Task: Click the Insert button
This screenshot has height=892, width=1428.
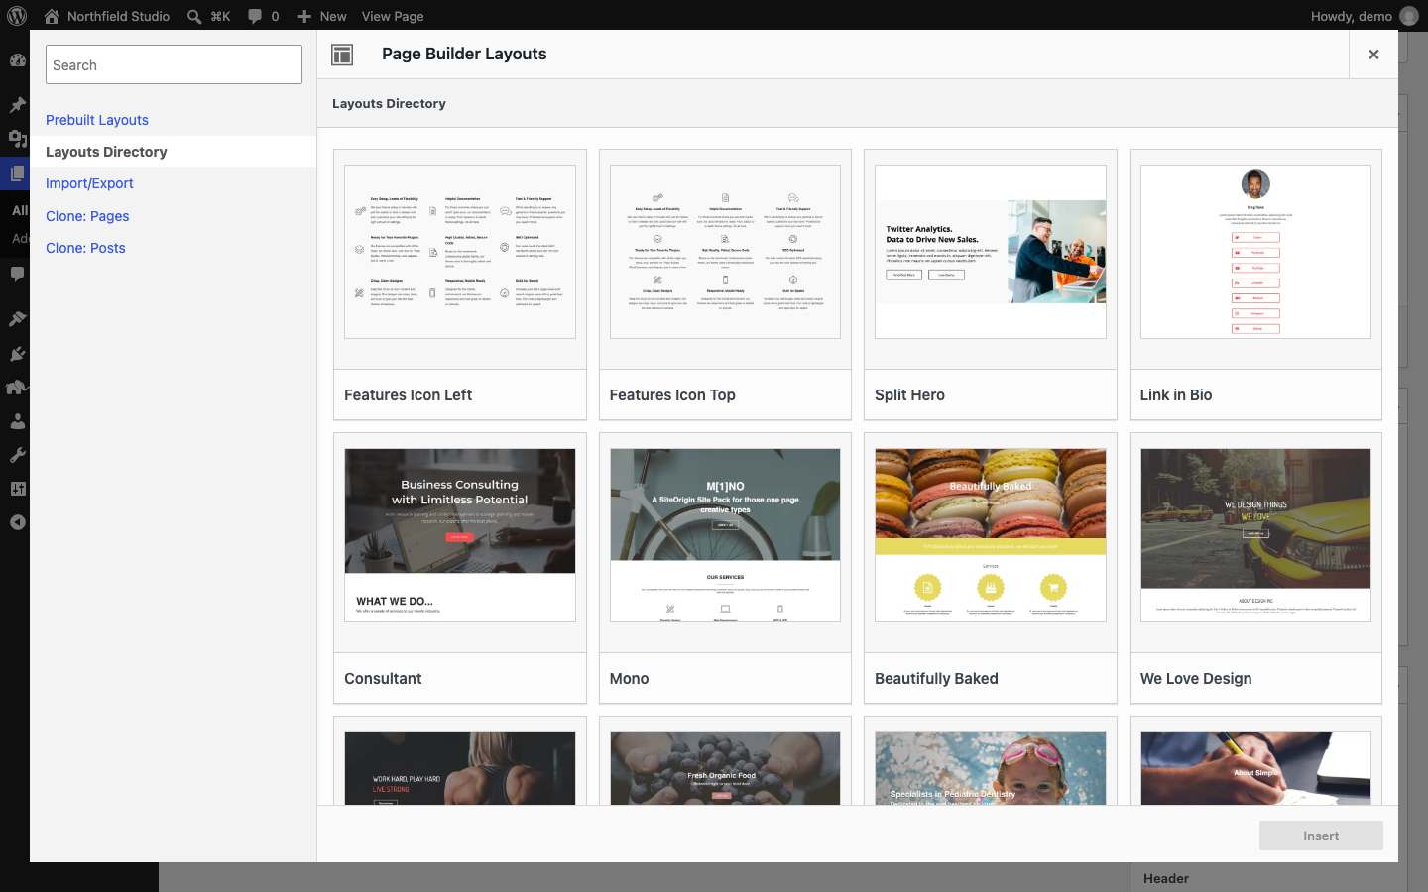Action: (x=1321, y=836)
